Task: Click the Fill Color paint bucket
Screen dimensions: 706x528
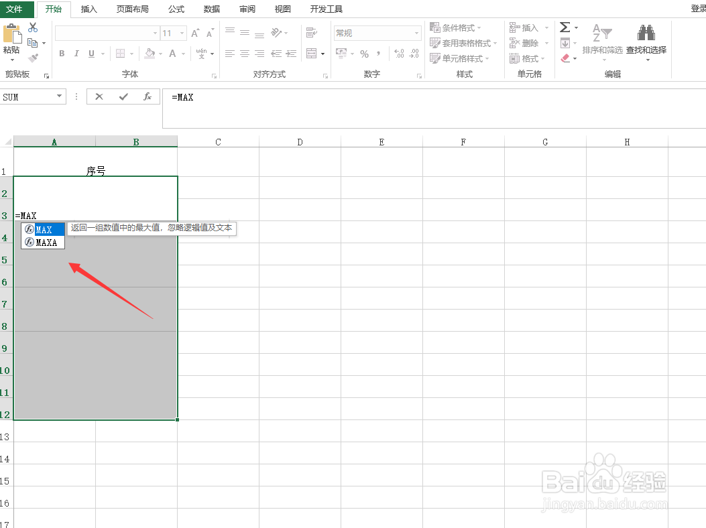Action: tap(150, 54)
